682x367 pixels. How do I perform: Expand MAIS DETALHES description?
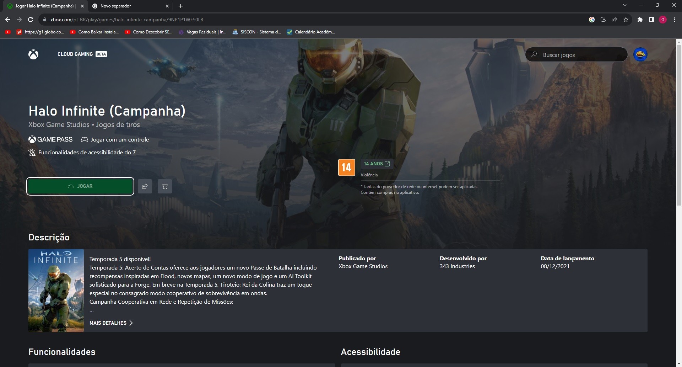tap(111, 323)
